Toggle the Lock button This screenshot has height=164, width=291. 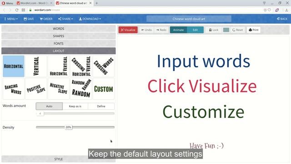(214, 30)
